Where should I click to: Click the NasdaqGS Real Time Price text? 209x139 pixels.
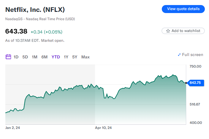40,19
